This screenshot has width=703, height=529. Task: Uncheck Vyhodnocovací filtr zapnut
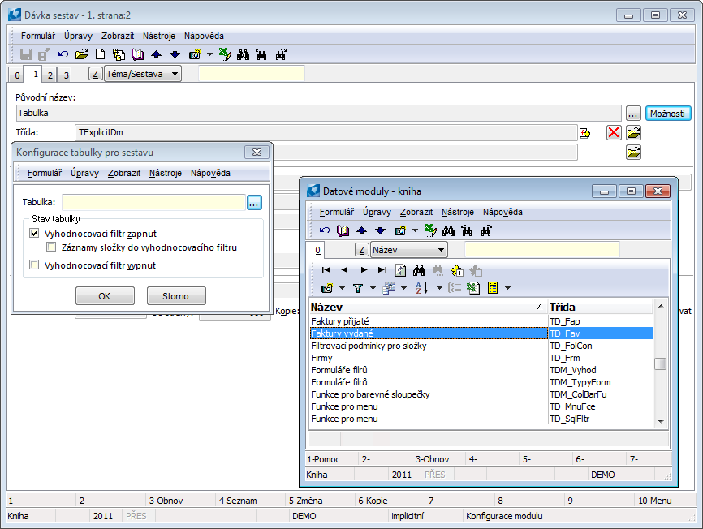[34, 234]
